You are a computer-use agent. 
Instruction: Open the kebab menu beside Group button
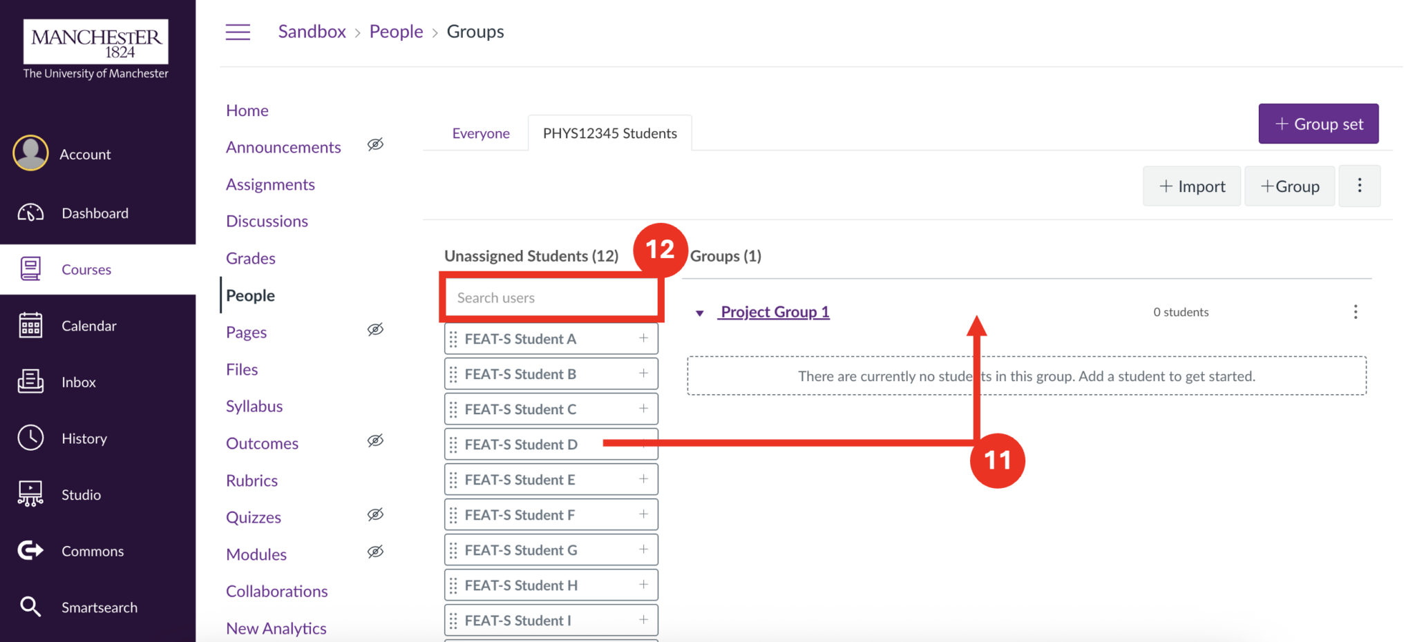point(1359,186)
